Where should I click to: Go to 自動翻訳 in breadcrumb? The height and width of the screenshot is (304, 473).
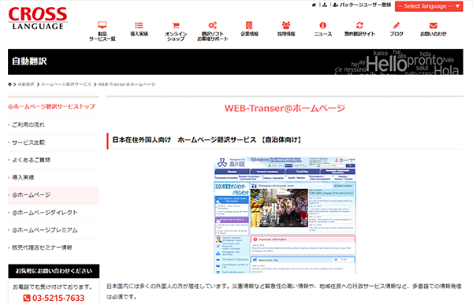26,84
